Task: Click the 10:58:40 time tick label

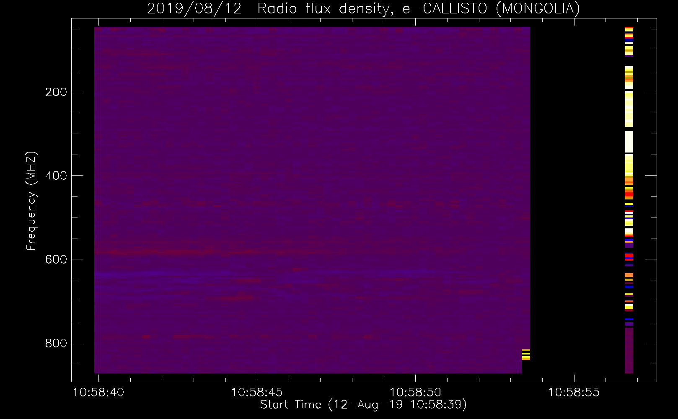Action: [98, 393]
